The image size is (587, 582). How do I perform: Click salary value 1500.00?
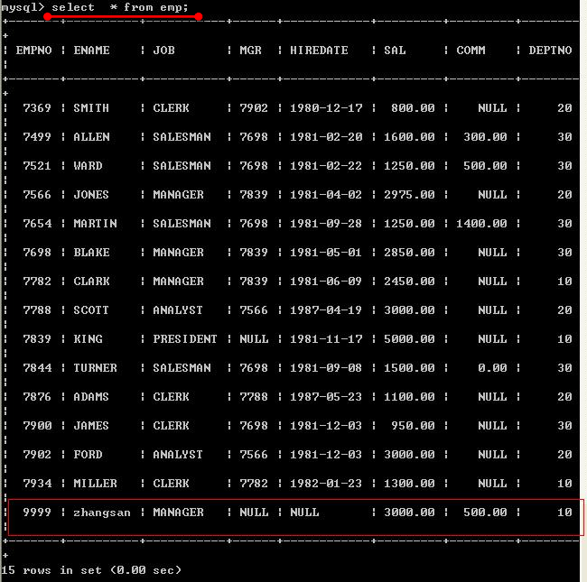click(410, 368)
